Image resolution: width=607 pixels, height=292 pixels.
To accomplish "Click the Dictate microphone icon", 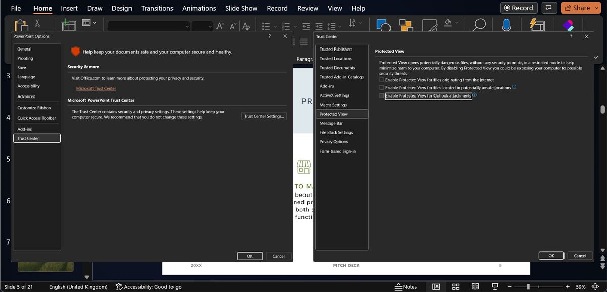I will [506, 25].
